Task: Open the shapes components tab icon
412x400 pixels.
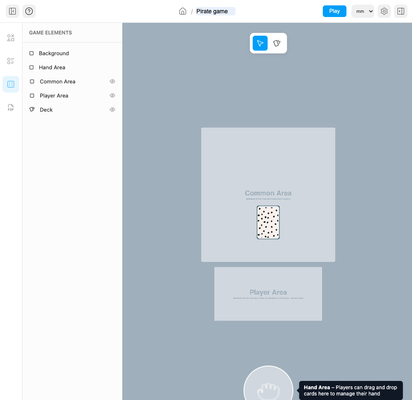Action: pyautogui.click(x=11, y=38)
